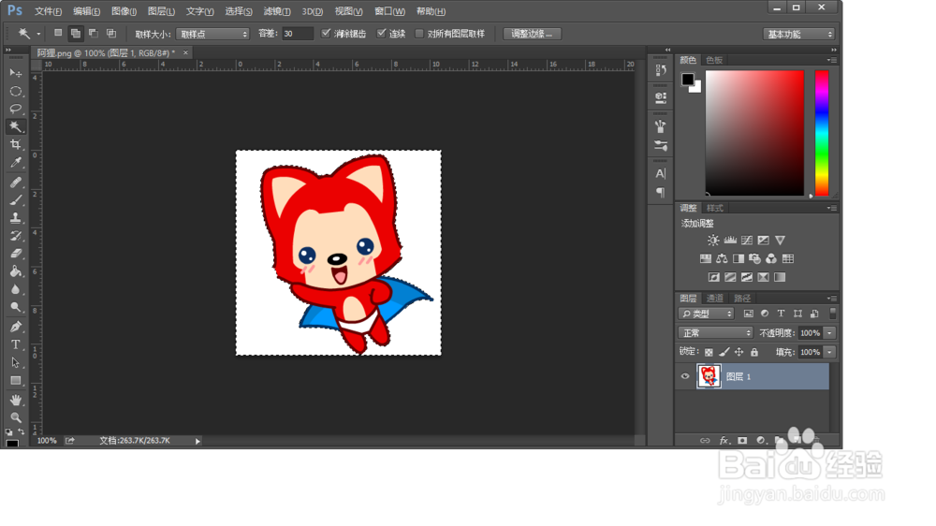Select the Clone Stamp tool
The image size is (936, 526).
[x=16, y=218]
